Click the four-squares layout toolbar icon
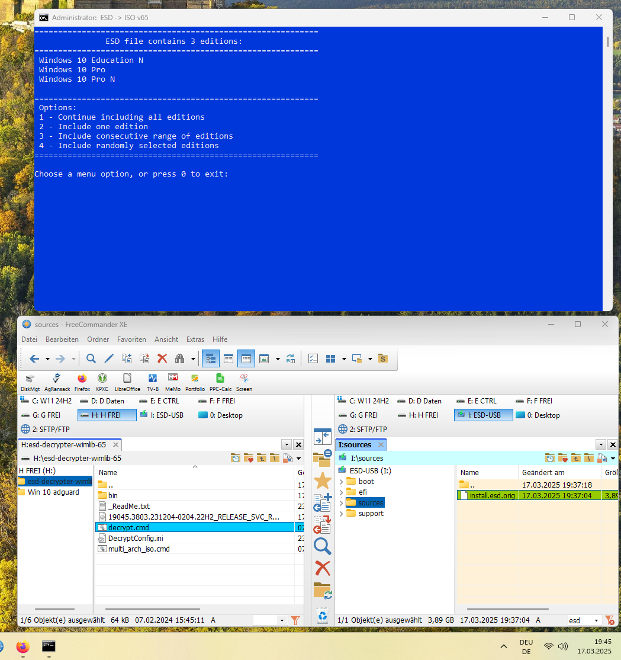This screenshot has width=621, height=660. point(330,358)
